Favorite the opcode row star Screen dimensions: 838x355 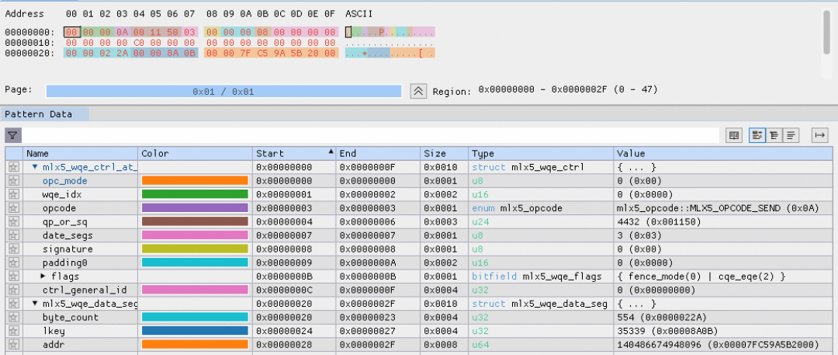(x=13, y=208)
